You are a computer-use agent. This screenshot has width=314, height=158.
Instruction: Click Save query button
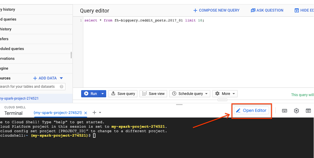[123, 93]
